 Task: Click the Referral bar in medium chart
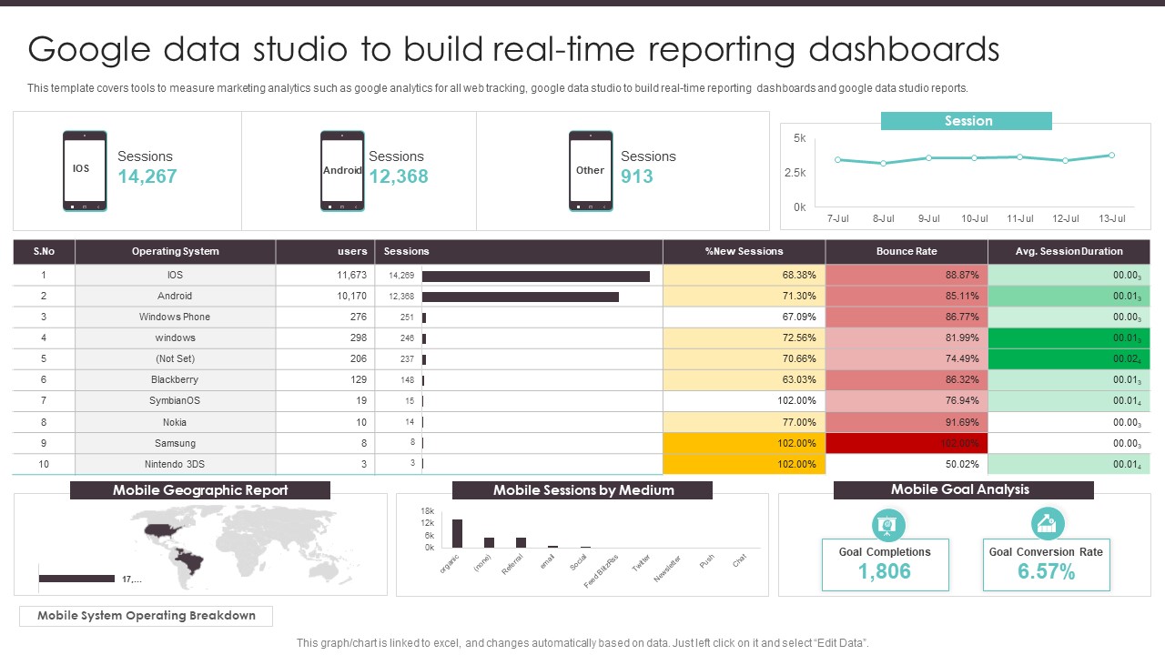521,542
